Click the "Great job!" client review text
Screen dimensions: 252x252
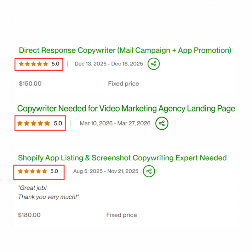[32, 188]
